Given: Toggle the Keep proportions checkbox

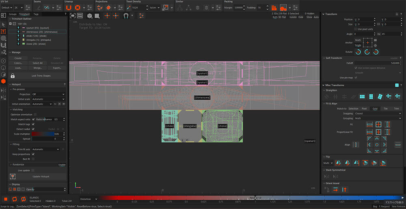Looking at the screenshot, I should [33, 154].
